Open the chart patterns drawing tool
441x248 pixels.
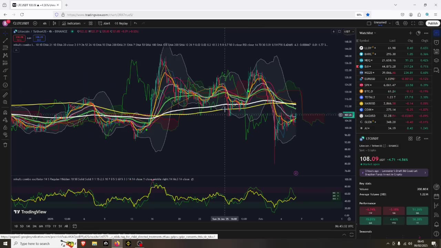(5, 55)
